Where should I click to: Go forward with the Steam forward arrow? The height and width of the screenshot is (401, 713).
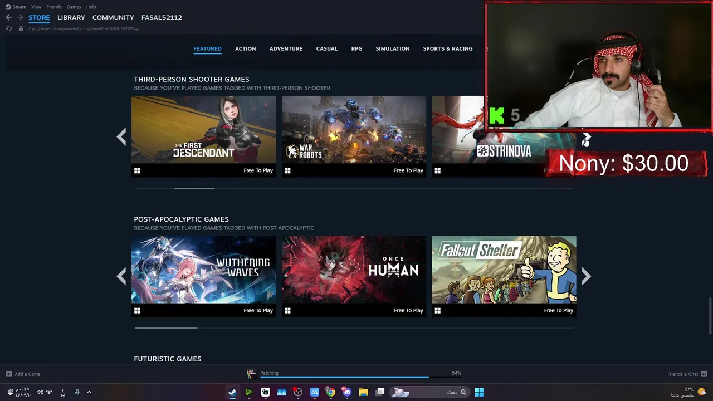(20, 18)
